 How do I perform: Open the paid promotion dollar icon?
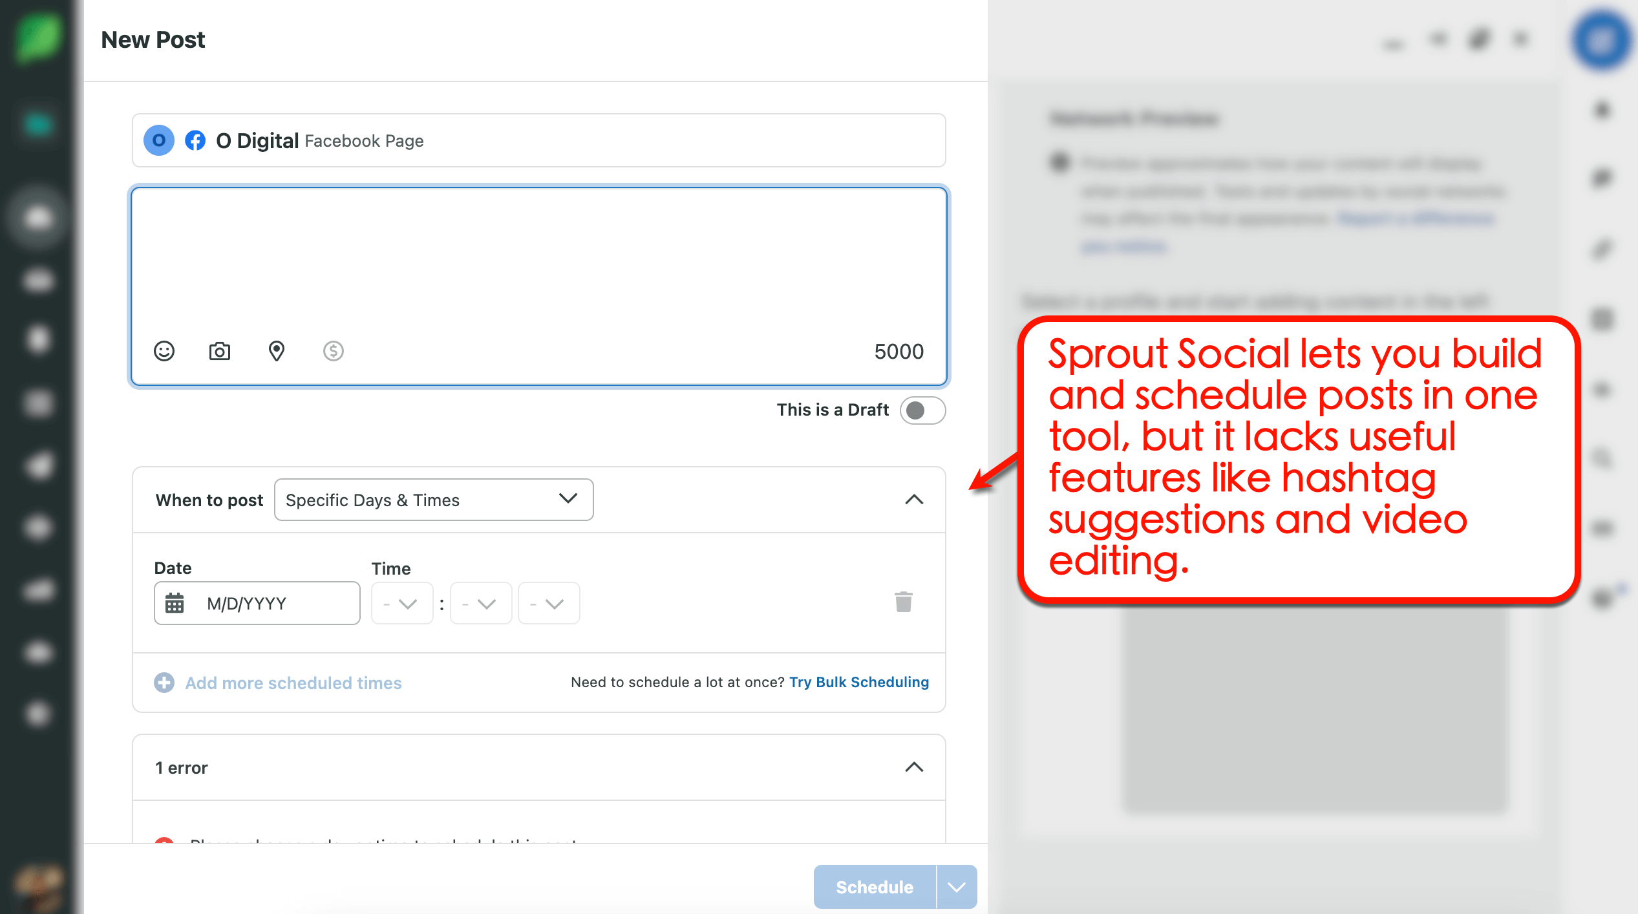tap(333, 351)
